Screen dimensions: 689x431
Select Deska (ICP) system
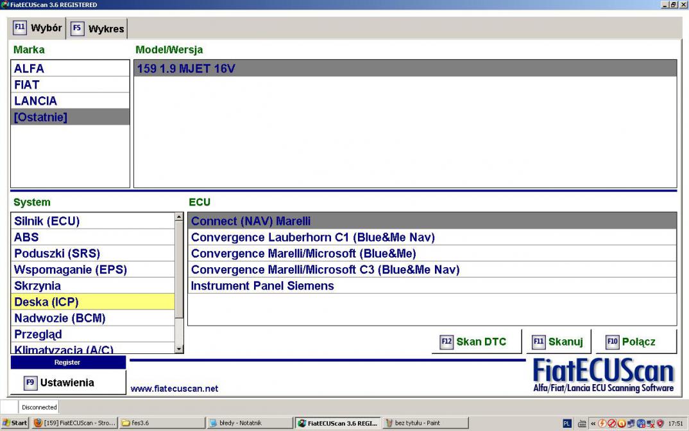coord(93,302)
